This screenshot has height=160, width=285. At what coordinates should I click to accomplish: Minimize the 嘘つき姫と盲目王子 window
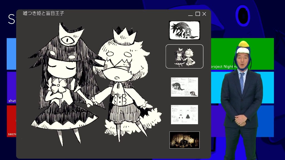[190, 14]
